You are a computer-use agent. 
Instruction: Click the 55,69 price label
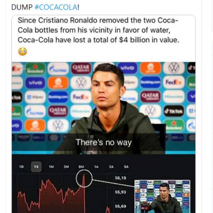click(x=121, y=206)
